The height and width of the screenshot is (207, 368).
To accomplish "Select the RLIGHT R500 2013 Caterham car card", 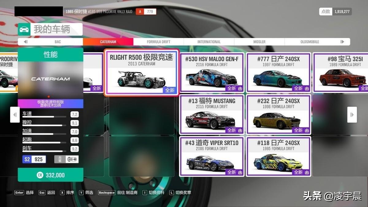I will [141, 73].
